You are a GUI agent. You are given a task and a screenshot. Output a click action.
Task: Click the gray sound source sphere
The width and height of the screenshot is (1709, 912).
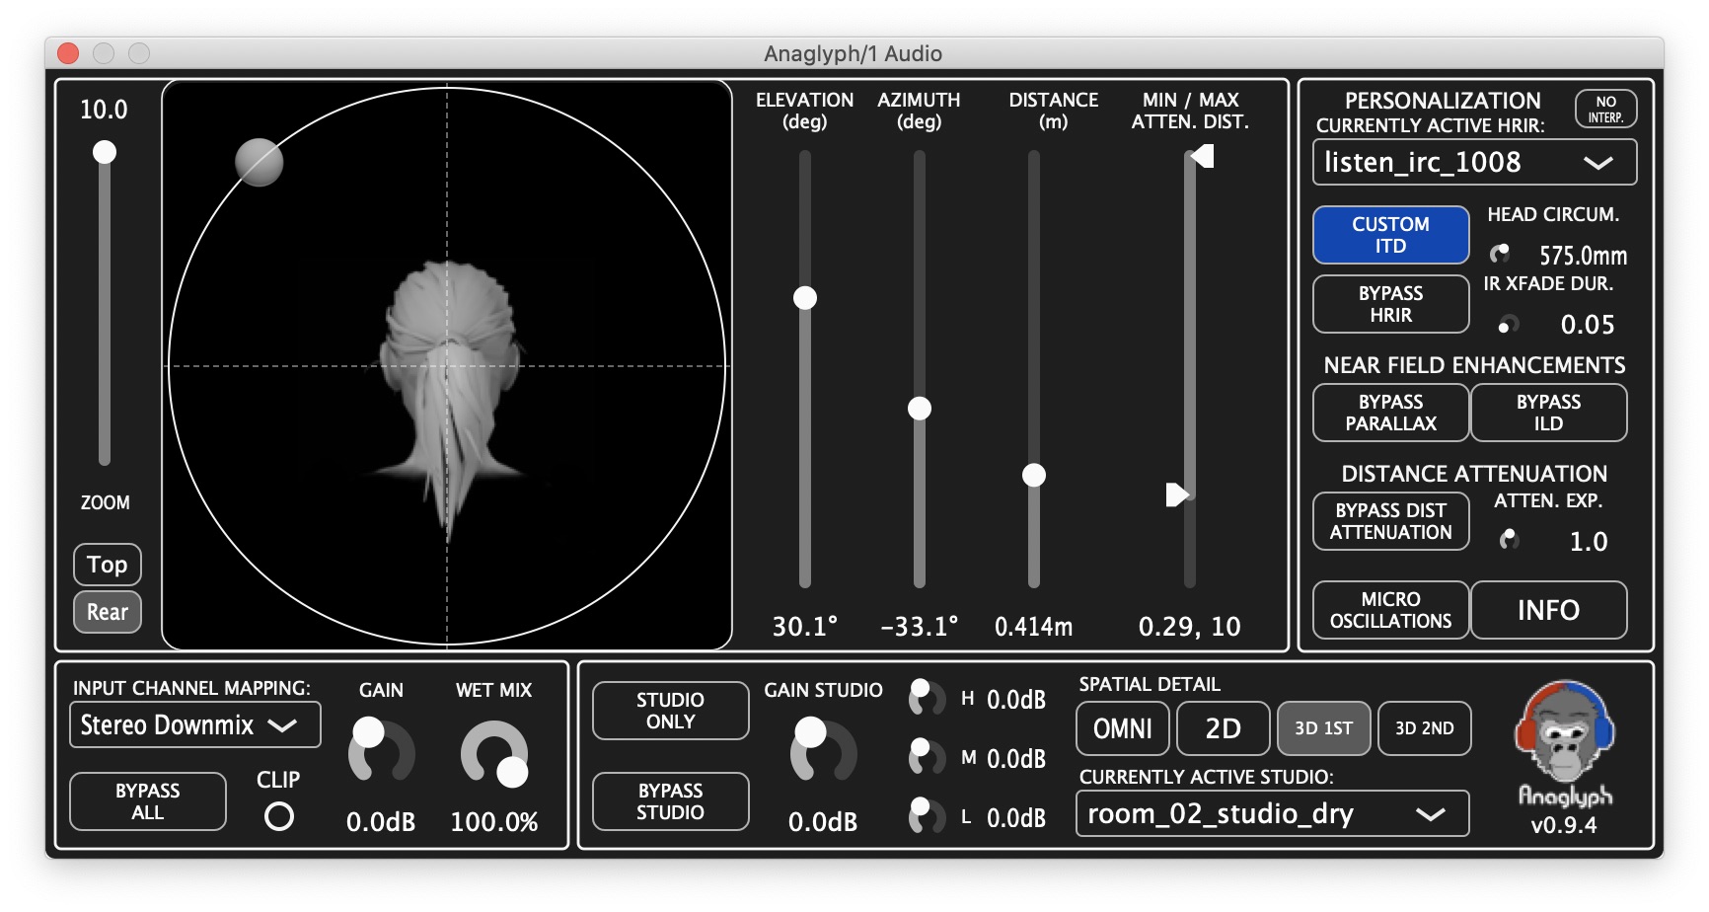[x=259, y=163]
